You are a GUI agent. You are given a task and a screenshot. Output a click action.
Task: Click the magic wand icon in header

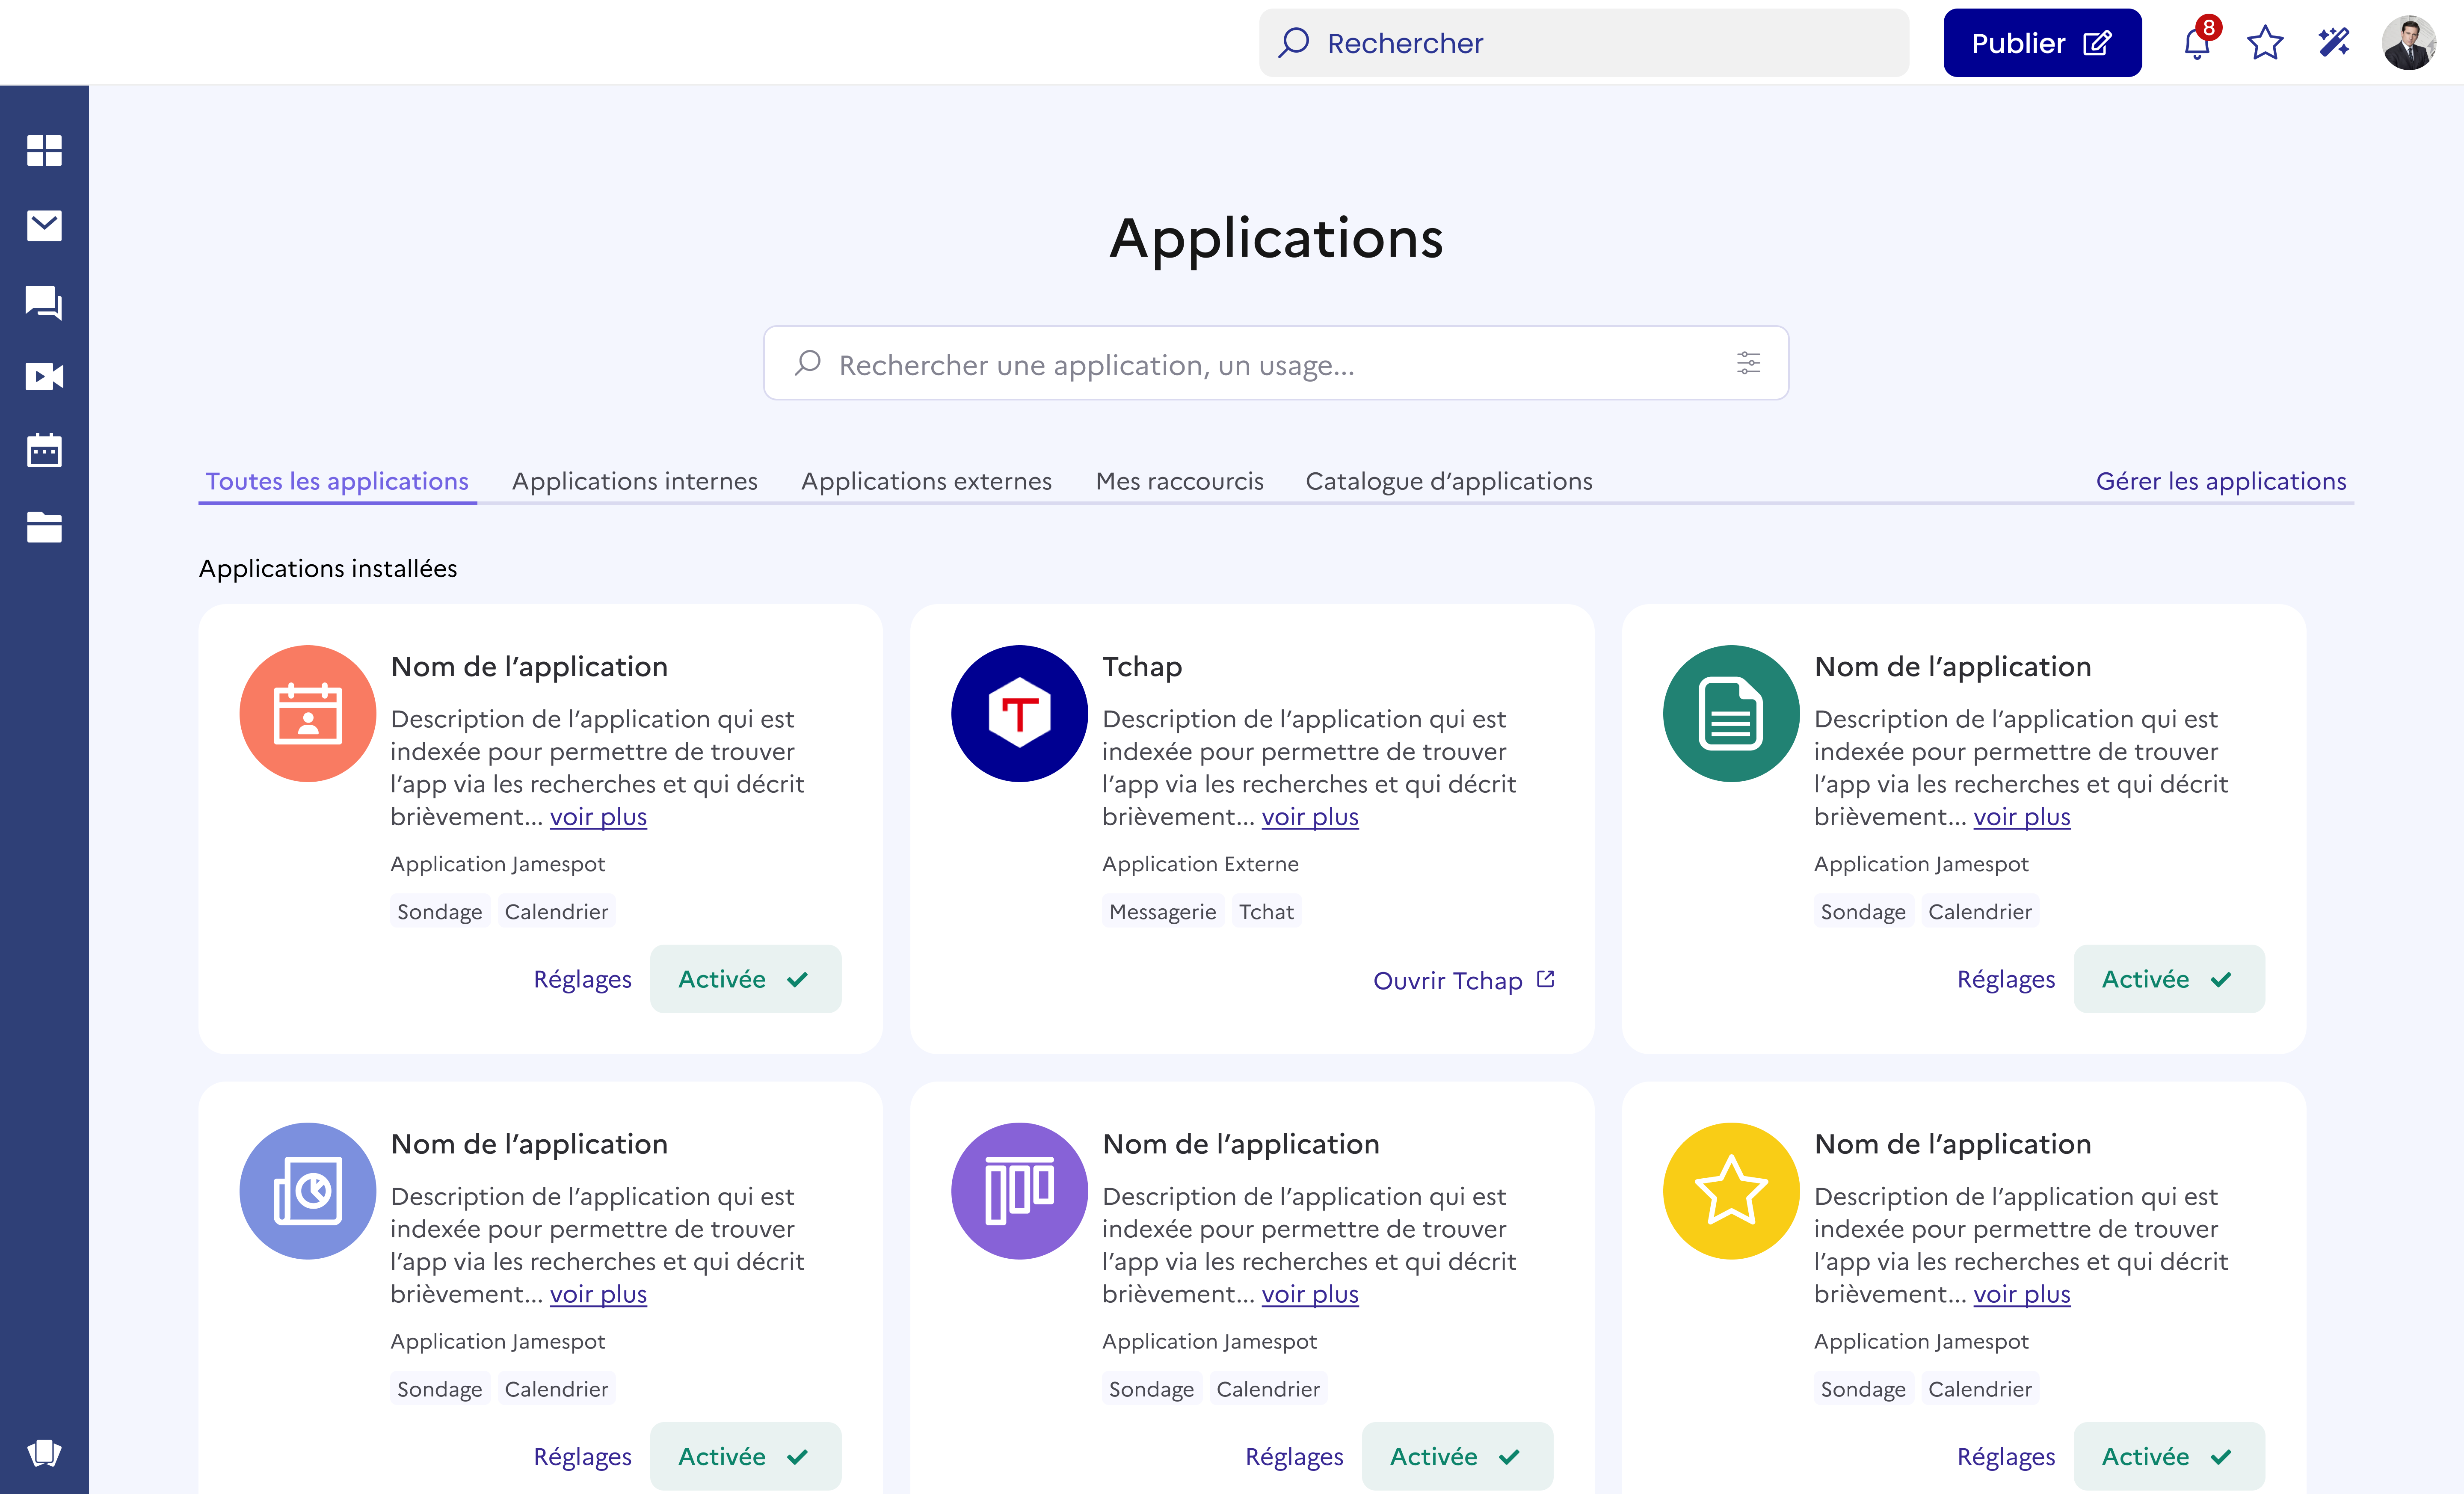coord(2334,43)
